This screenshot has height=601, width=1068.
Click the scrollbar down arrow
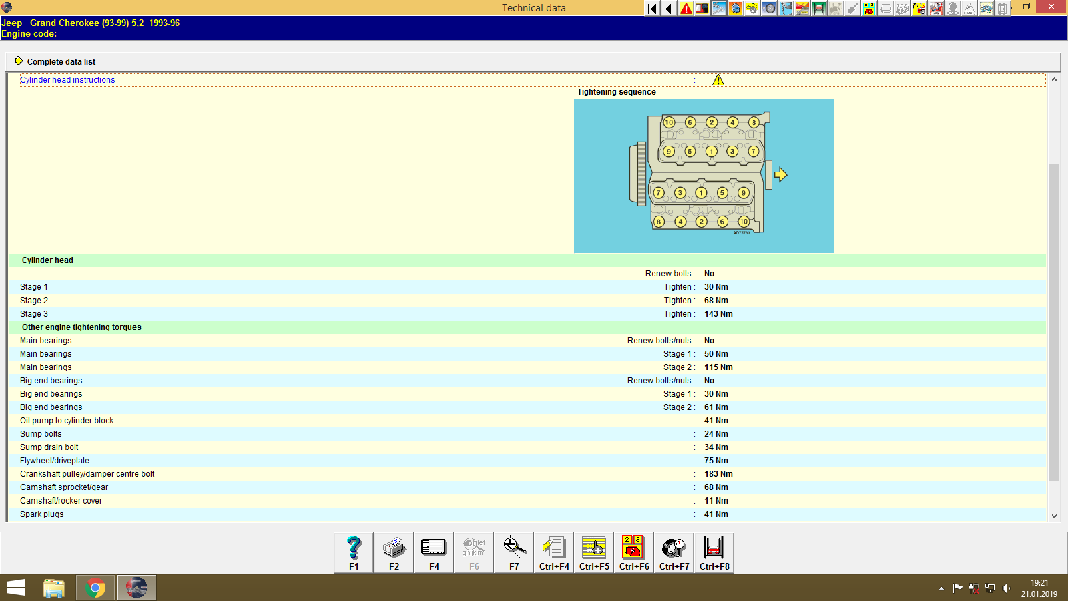[x=1055, y=516]
